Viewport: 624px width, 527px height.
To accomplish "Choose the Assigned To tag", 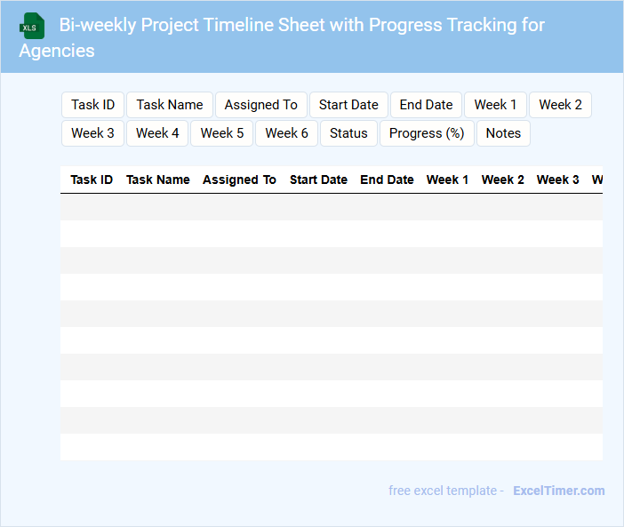I will pyautogui.click(x=260, y=105).
